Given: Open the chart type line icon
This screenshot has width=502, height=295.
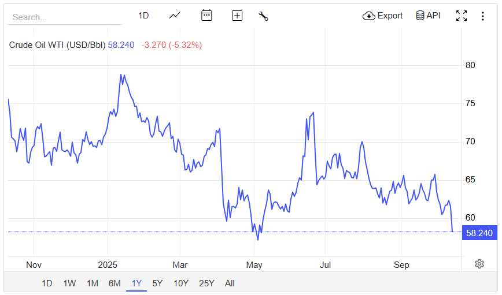Looking at the screenshot, I should pyautogui.click(x=175, y=16).
